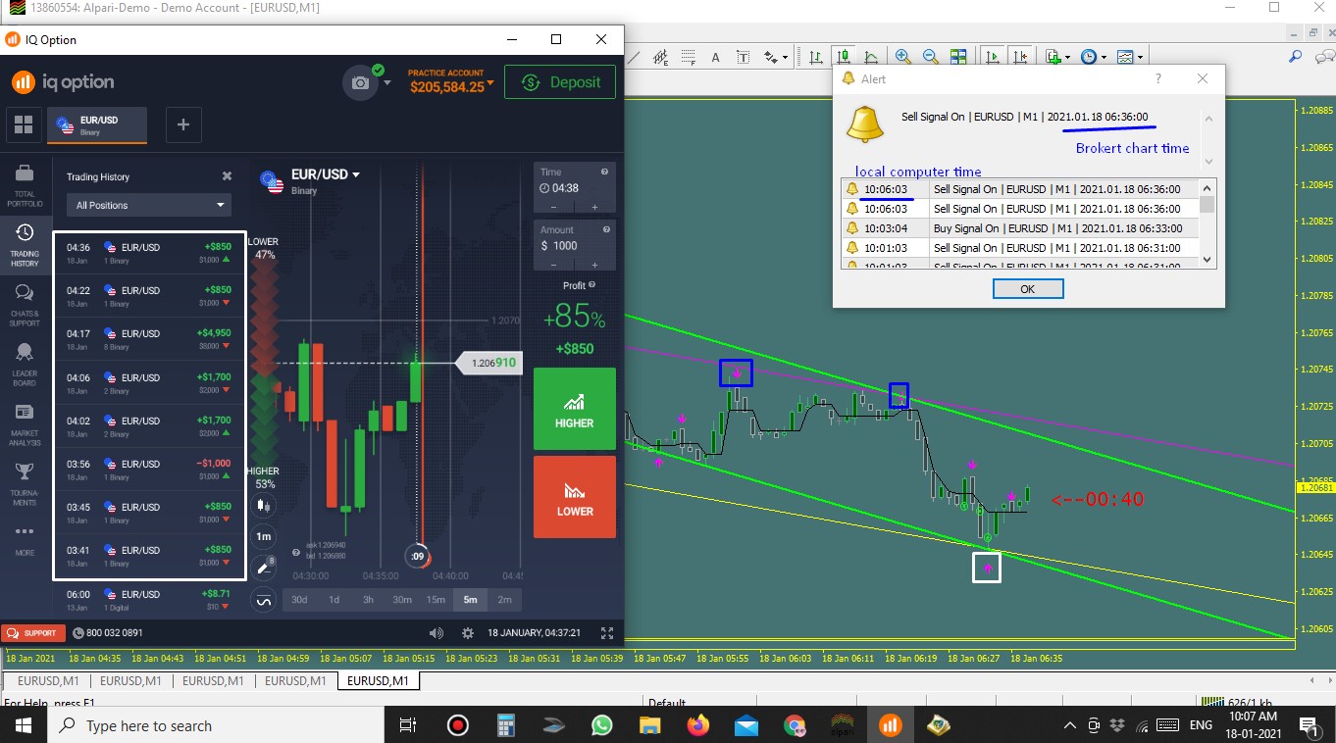The image size is (1336, 743).
Task: Place a LOWER trade
Action: [575, 497]
